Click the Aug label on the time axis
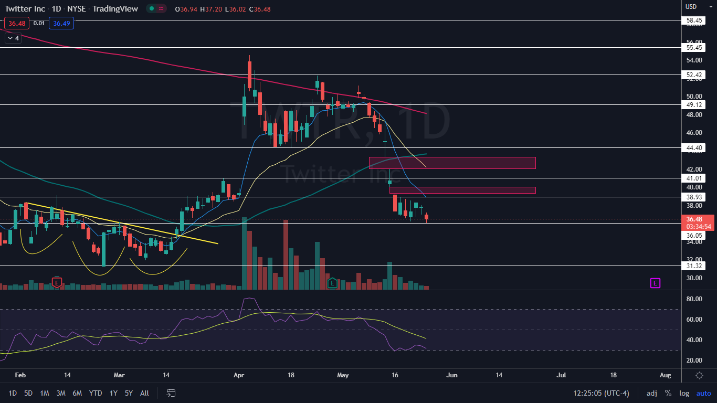 [665, 375]
